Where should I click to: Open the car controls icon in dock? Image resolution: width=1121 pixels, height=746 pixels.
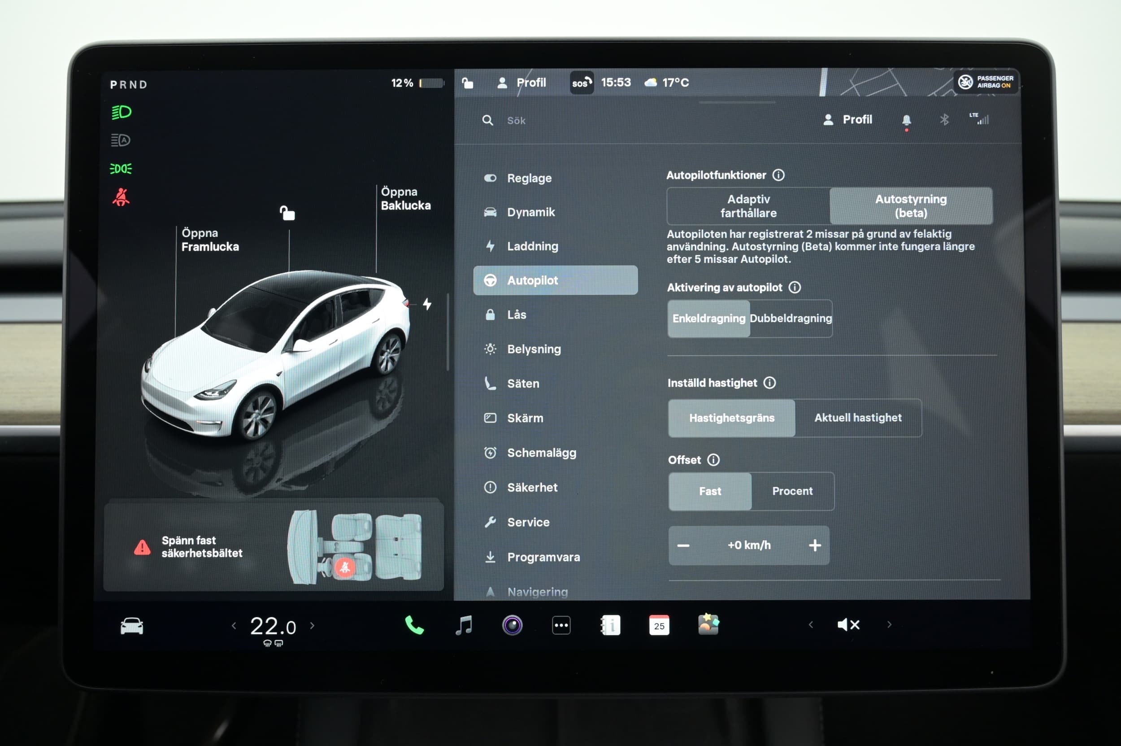click(x=132, y=626)
